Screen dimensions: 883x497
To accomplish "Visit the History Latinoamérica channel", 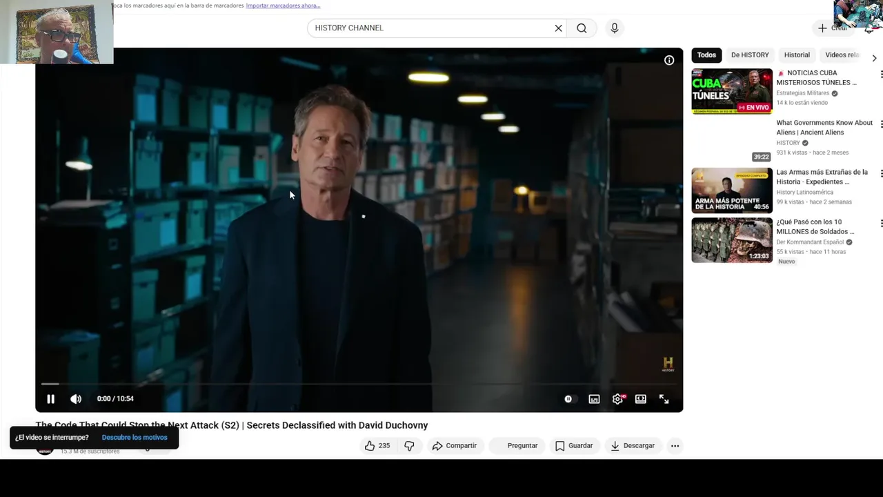I will [x=804, y=193].
